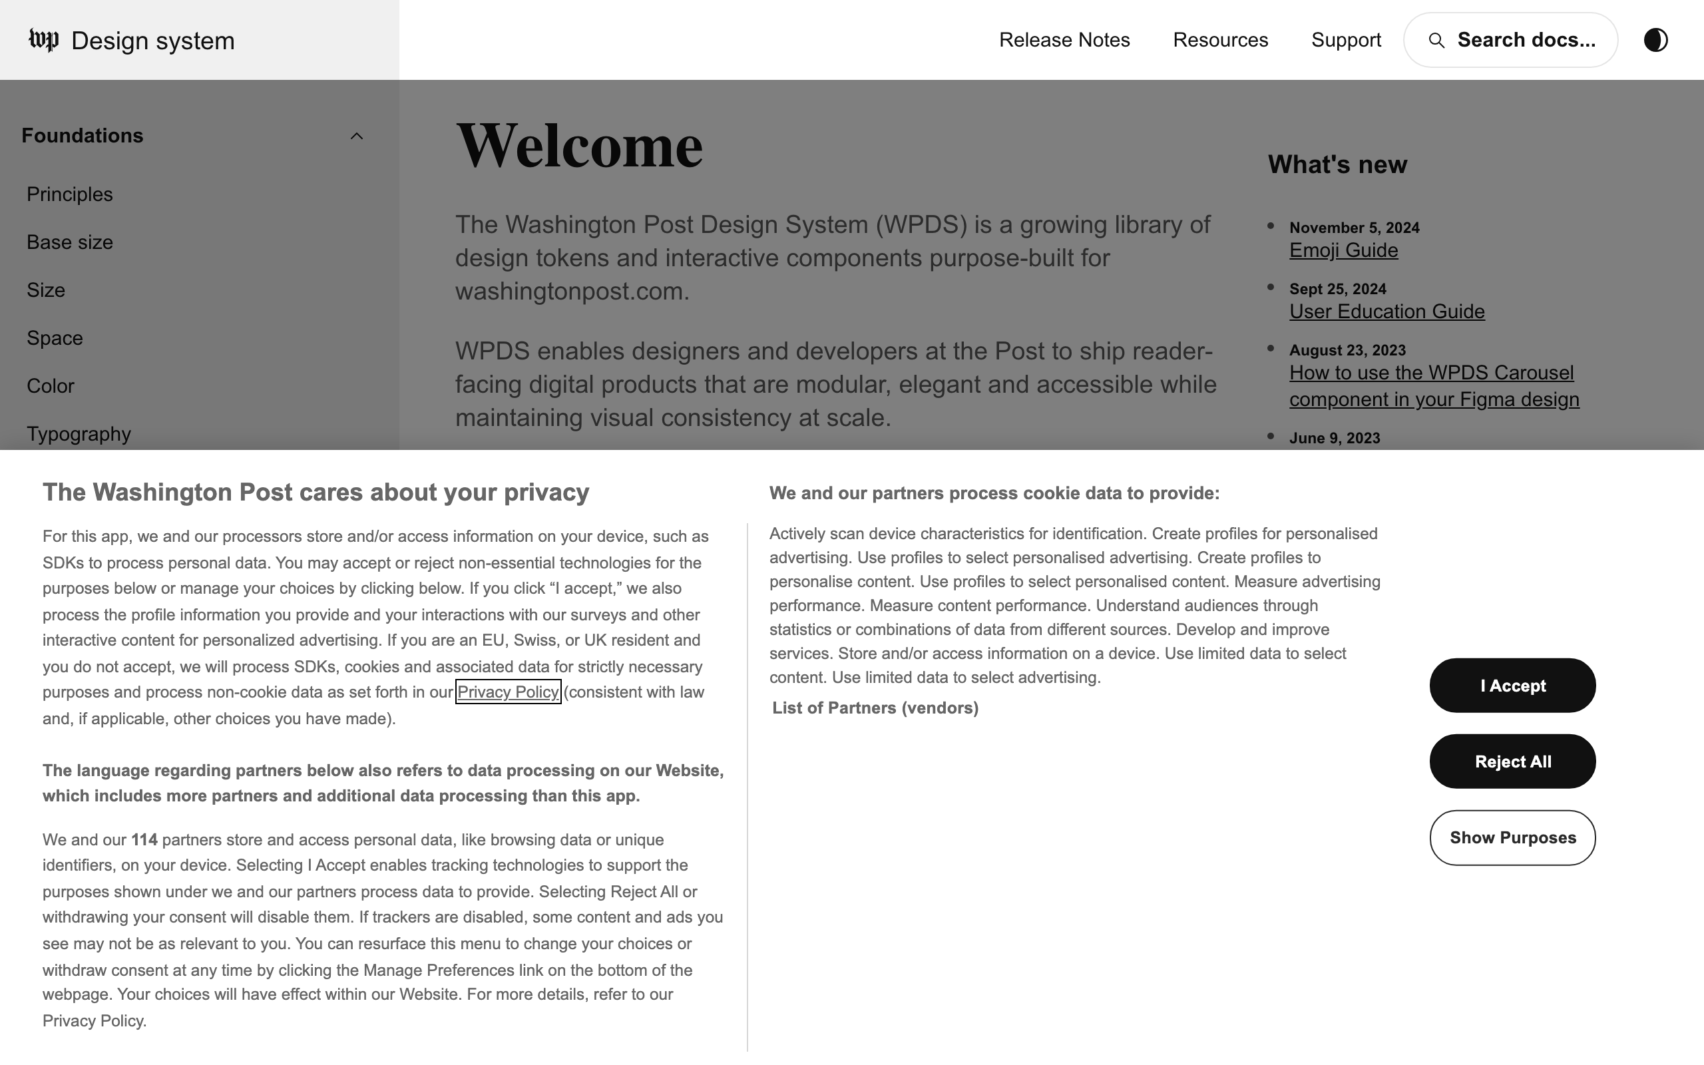Toggle dark mode theme switch
Screen dimensions: 1704x1065
pos(1655,40)
